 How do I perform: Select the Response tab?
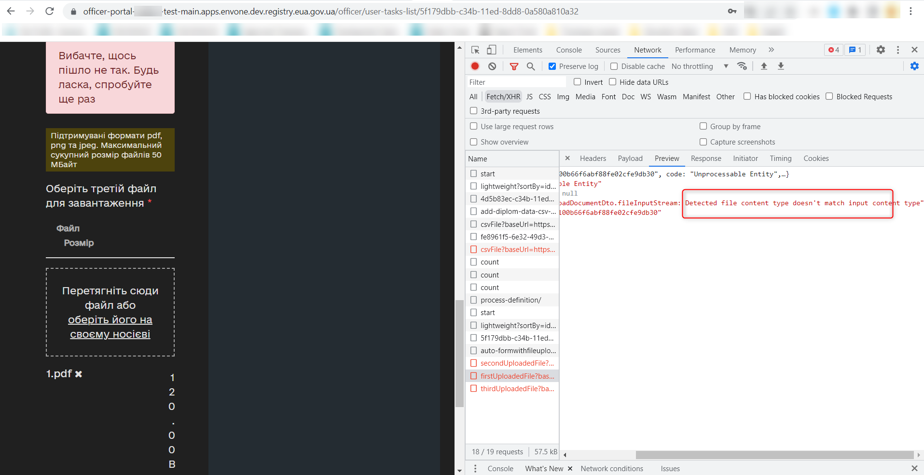[x=706, y=158]
